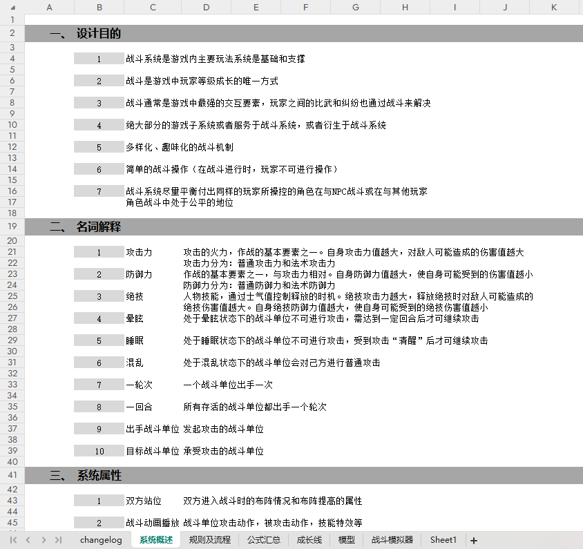Select column C by its header
This screenshot has height=549, width=583.
[x=153, y=7]
